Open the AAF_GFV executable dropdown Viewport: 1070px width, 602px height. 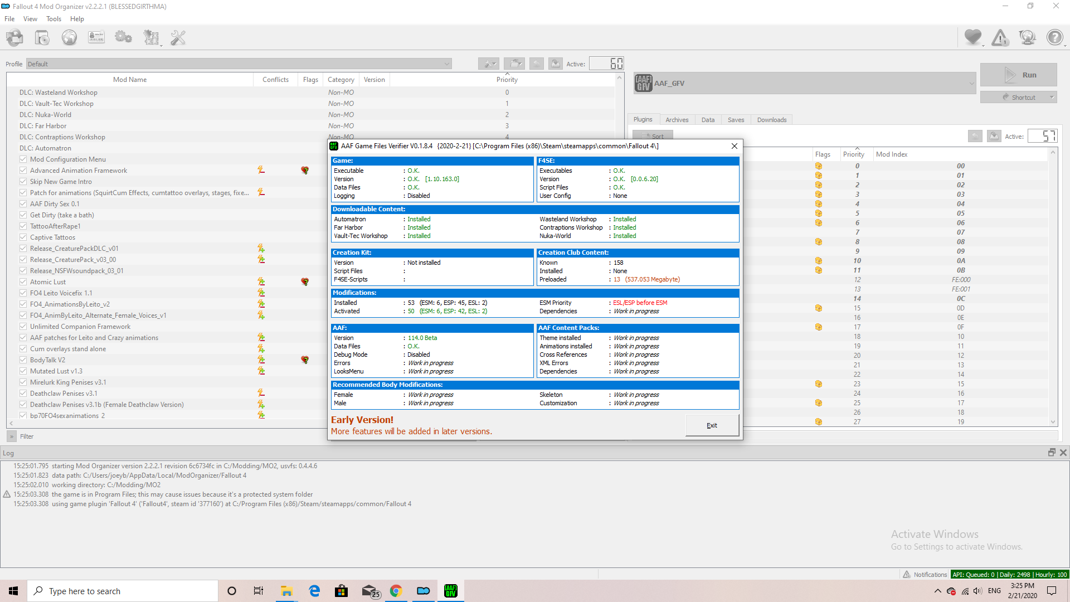[805, 83]
